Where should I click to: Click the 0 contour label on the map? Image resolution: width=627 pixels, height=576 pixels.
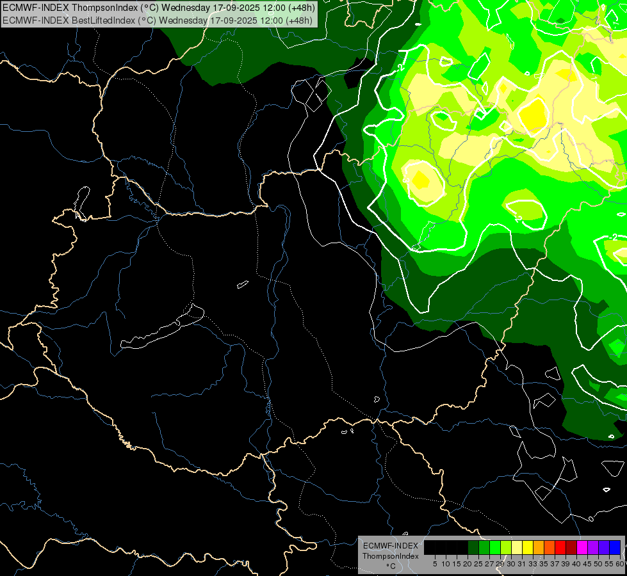[x=591, y=519]
